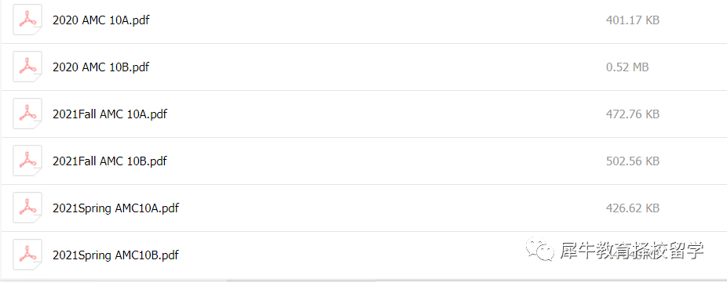Click the 0.52 MB file size

(627, 67)
